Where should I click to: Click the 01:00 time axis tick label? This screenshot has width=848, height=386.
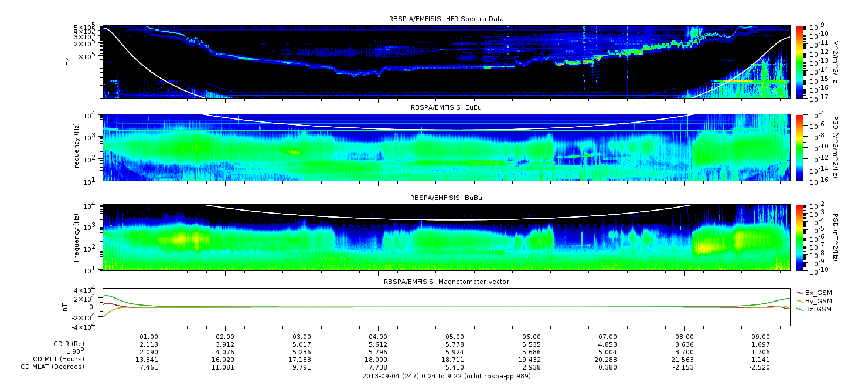click(x=149, y=336)
